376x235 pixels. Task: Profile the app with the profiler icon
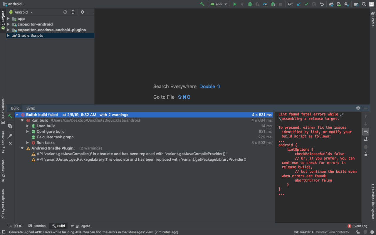[x=265, y=4]
